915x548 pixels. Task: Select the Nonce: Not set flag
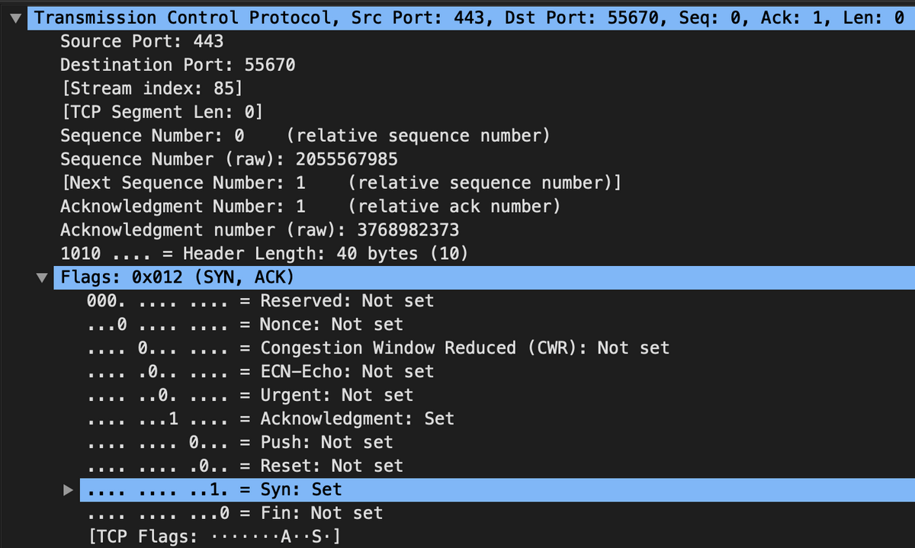click(246, 325)
